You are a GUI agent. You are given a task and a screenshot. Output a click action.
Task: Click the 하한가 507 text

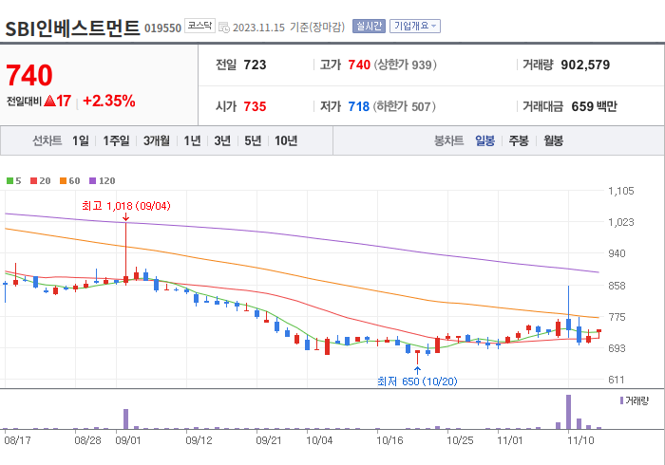[x=405, y=106]
